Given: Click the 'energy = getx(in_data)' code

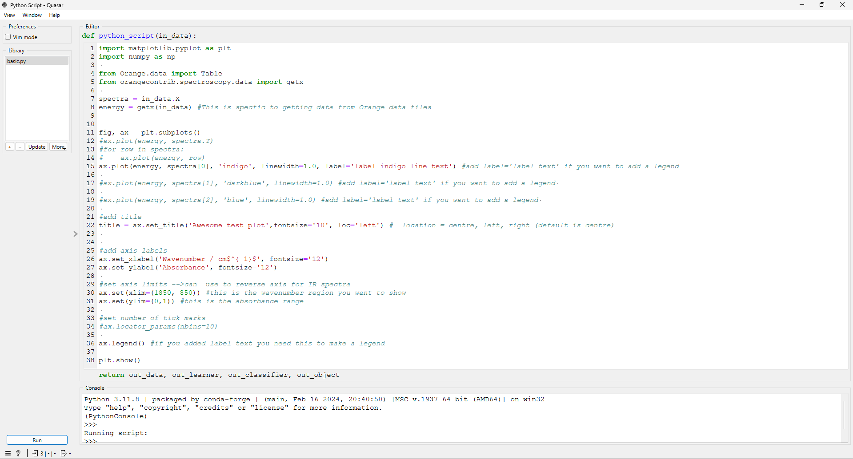Looking at the screenshot, I should pos(145,107).
